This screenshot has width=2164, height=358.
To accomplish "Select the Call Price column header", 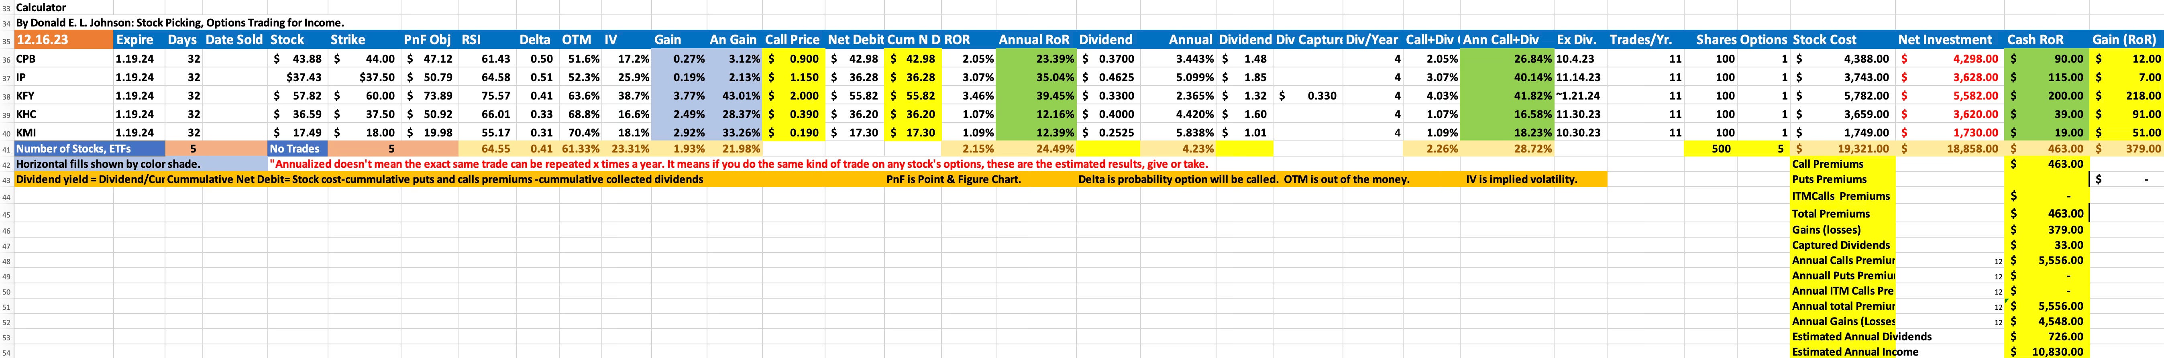I will [x=792, y=39].
